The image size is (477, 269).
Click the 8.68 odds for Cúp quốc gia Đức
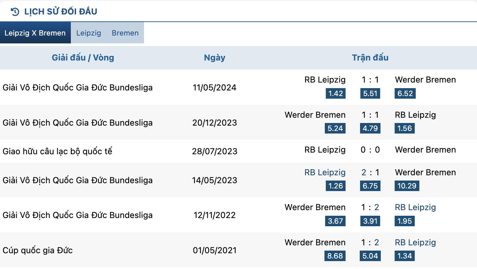coord(335,256)
